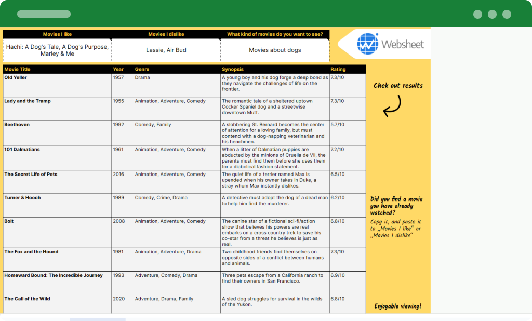The height and width of the screenshot is (321, 532).
Task: Click the synopsis about slobbering St. Bernard
Action: point(275,133)
